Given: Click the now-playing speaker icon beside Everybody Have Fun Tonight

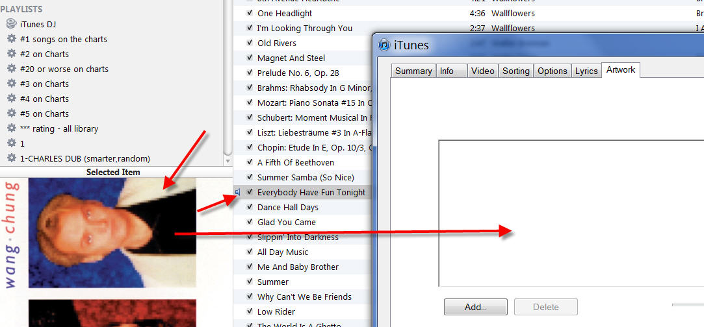Looking at the screenshot, I should 238,192.
